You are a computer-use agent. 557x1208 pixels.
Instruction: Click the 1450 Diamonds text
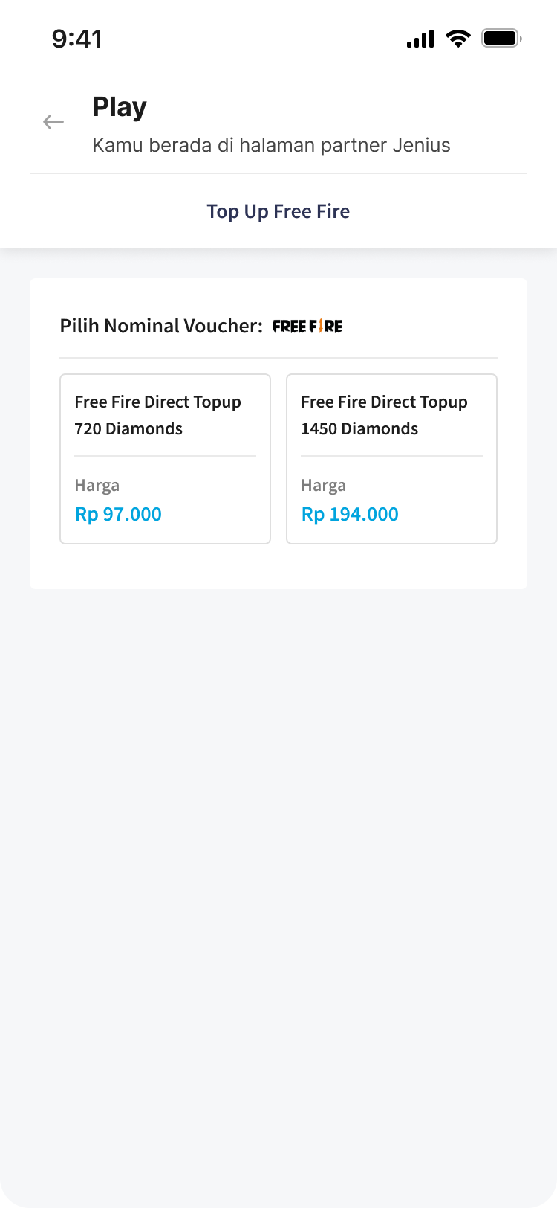(x=359, y=429)
